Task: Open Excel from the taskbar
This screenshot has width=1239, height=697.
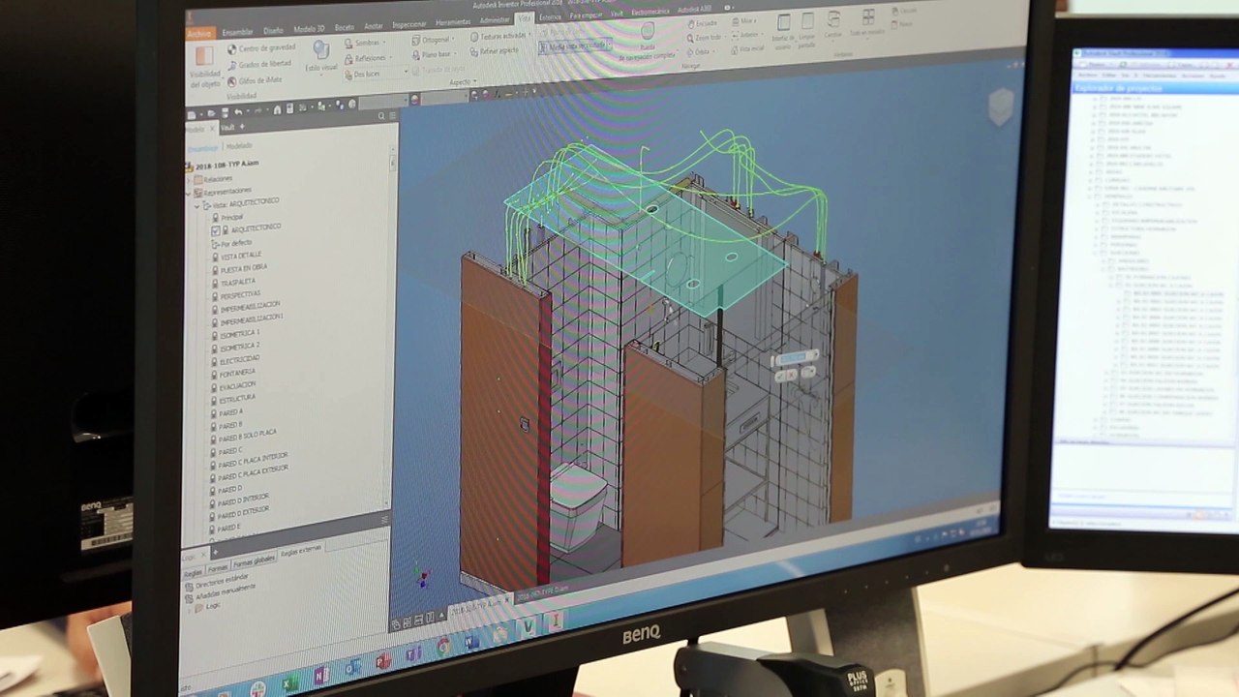Action: (x=288, y=683)
